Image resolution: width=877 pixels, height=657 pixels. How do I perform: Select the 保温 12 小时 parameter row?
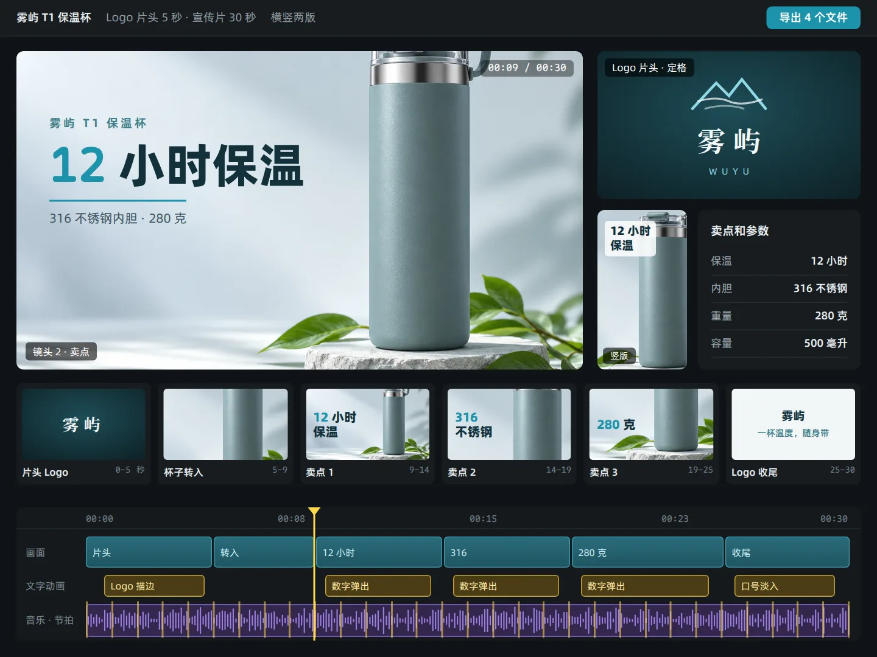point(779,261)
